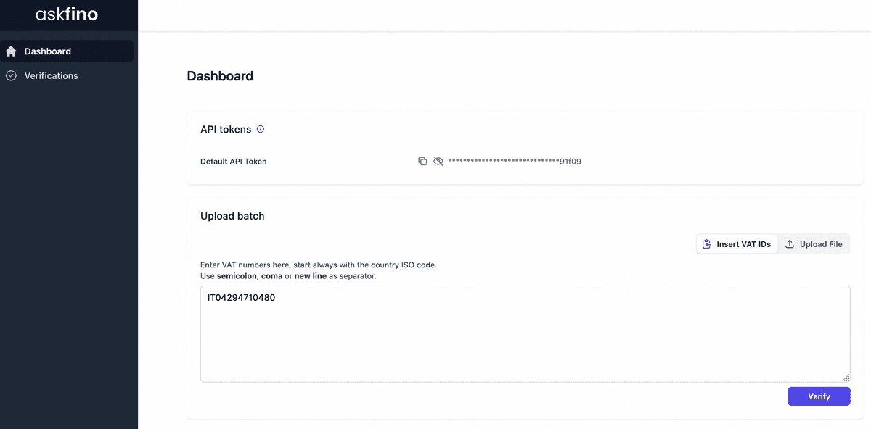Click inside the VAT numbers text area
871x429 pixels.
tap(525, 341)
